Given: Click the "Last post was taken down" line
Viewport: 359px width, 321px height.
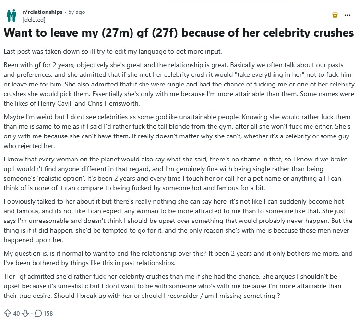Looking at the screenshot, I should (113, 51).
